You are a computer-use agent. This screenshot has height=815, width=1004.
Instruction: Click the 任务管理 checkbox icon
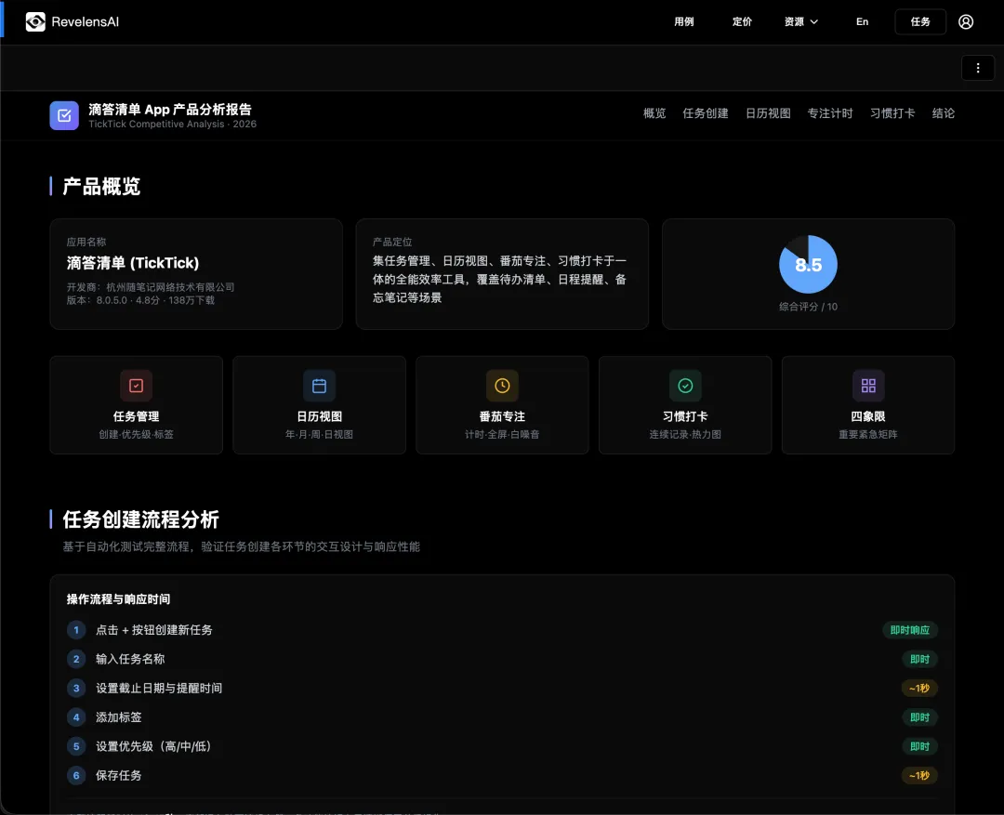[x=137, y=386]
